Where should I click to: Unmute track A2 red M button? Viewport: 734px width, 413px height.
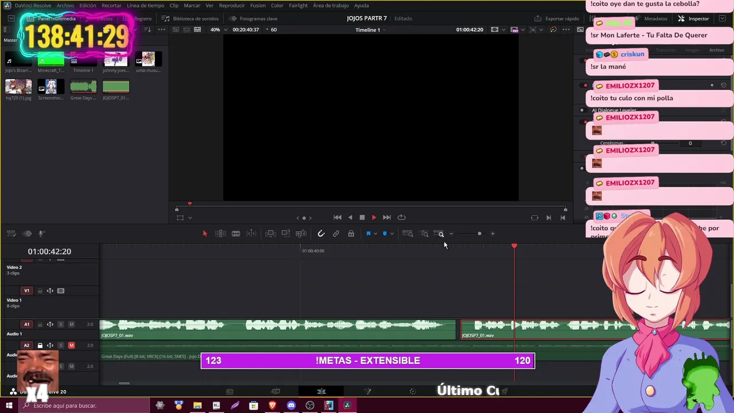click(x=71, y=345)
